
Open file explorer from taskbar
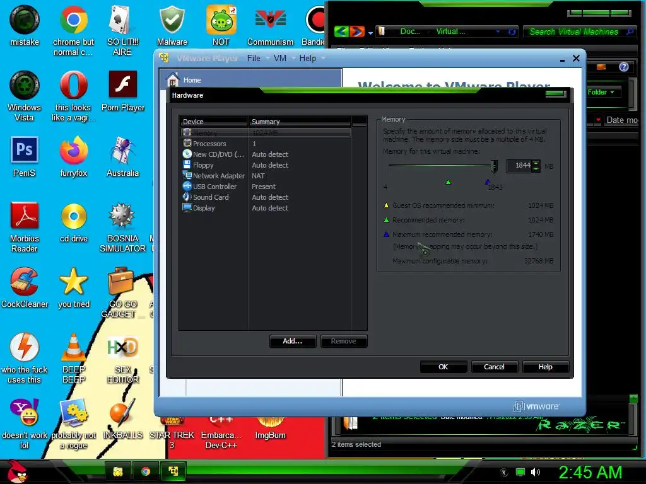pos(118,471)
